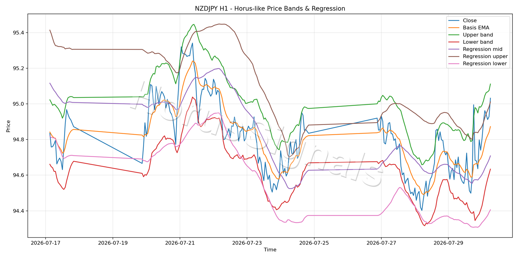Click the x-axis date 2026-07-27
Screen dimensions: 518x259
[381, 242]
